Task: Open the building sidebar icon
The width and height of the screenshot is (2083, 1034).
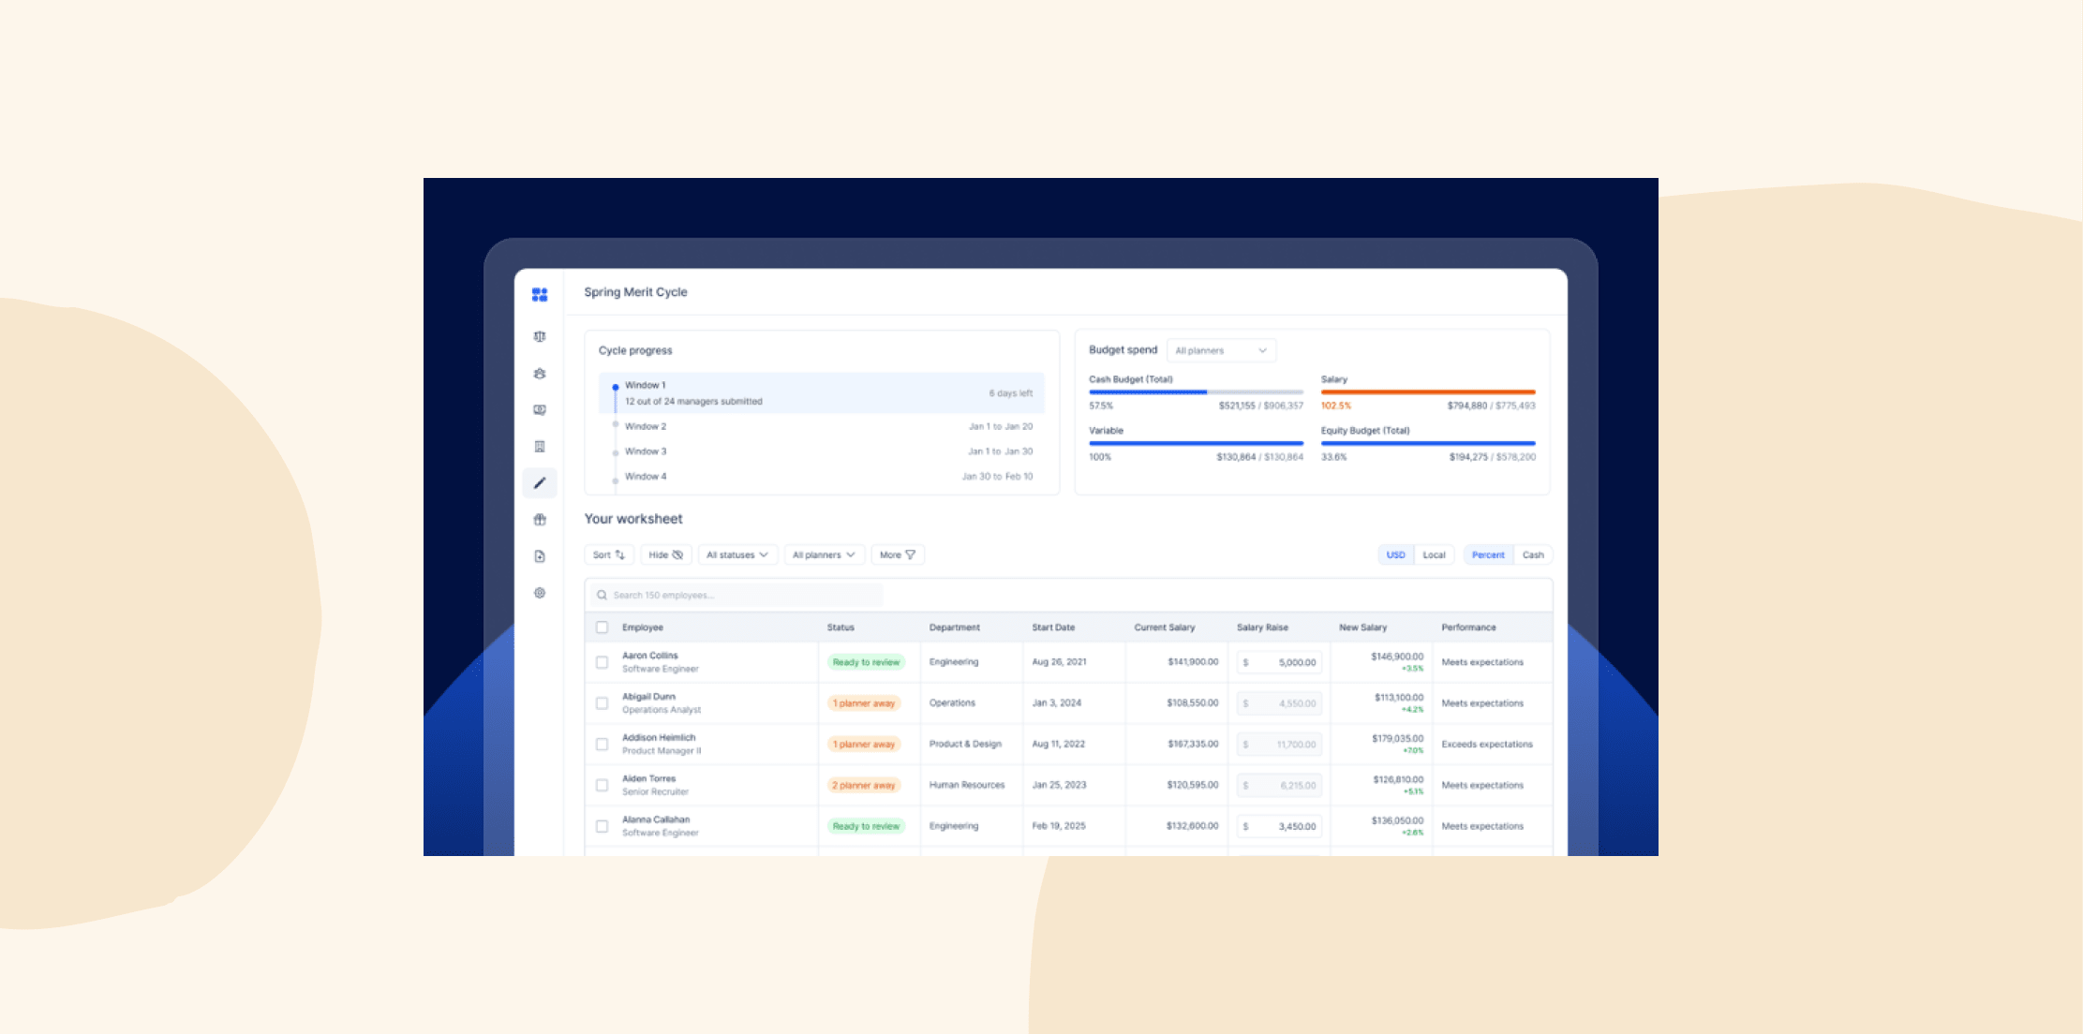Action: pyautogui.click(x=540, y=446)
